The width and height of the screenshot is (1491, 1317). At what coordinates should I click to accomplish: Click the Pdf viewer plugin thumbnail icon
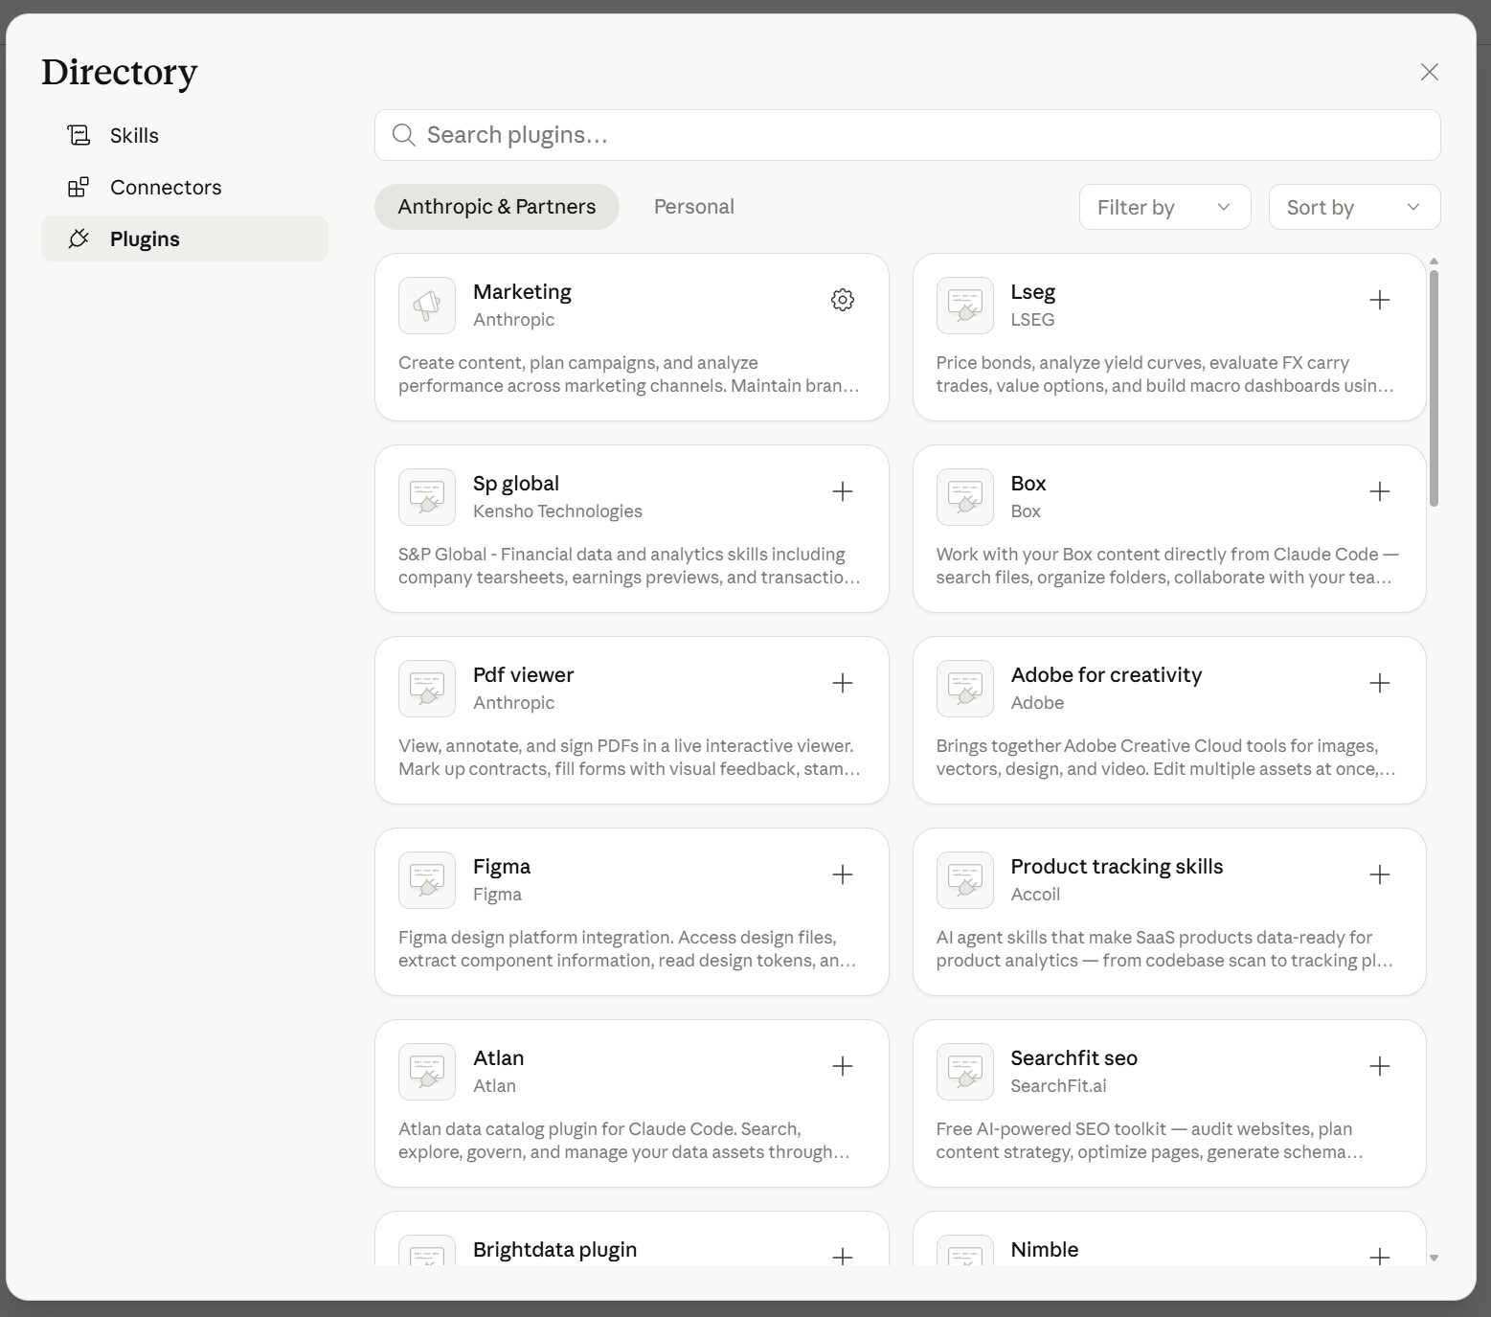(427, 689)
